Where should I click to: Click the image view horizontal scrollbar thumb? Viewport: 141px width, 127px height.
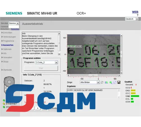93,75
